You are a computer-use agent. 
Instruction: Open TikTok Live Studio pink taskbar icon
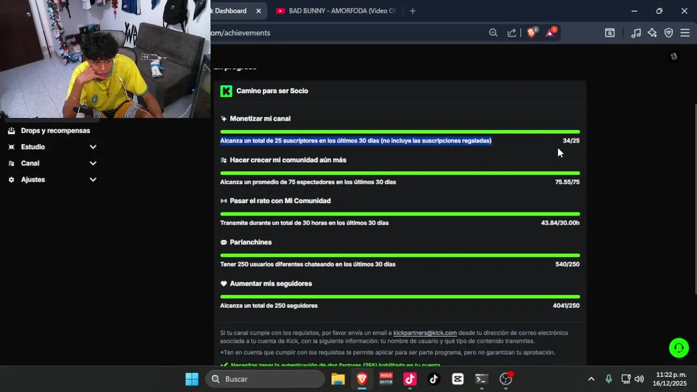[x=410, y=379]
